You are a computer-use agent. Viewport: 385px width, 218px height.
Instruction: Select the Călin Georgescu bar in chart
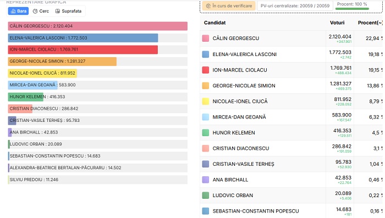pyautogui.click(x=98, y=26)
